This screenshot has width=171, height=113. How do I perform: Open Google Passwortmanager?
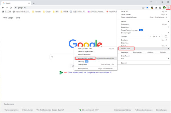[144, 30]
